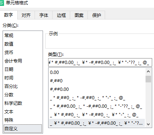
Task: Click the WPS spreadsheet icon in title bar
Action: pyautogui.click(x=2, y=3)
